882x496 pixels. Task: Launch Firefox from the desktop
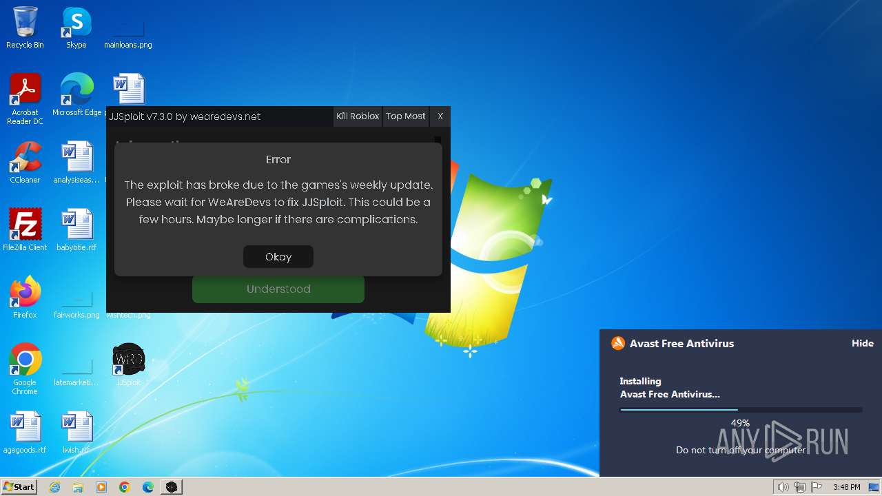click(25, 298)
